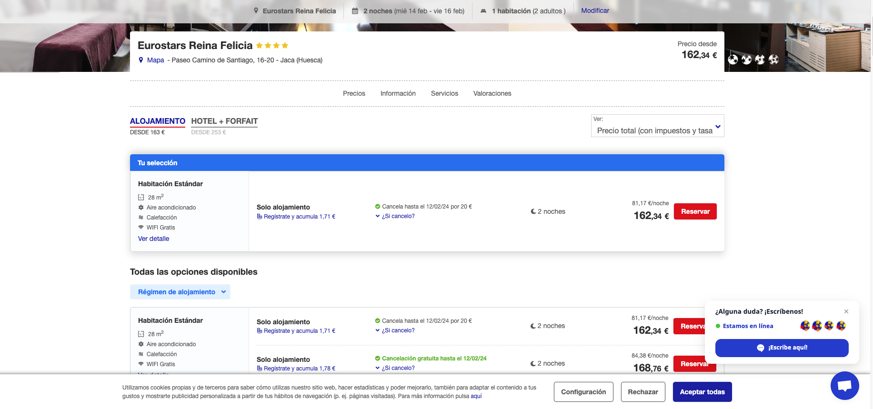Click the Todas las opciones disponibles heading
The width and height of the screenshot is (873, 409).
click(193, 272)
